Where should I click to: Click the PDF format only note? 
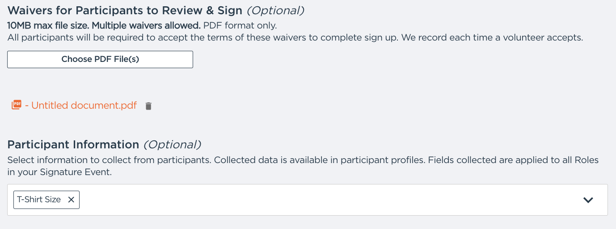click(x=240, y=25)
